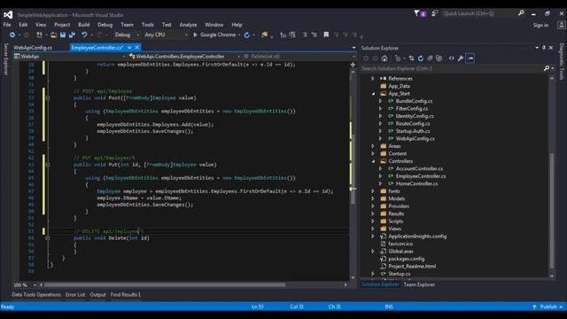Click Publish in the status bar
The image size is (567, 319).
(x=548, y=307)
